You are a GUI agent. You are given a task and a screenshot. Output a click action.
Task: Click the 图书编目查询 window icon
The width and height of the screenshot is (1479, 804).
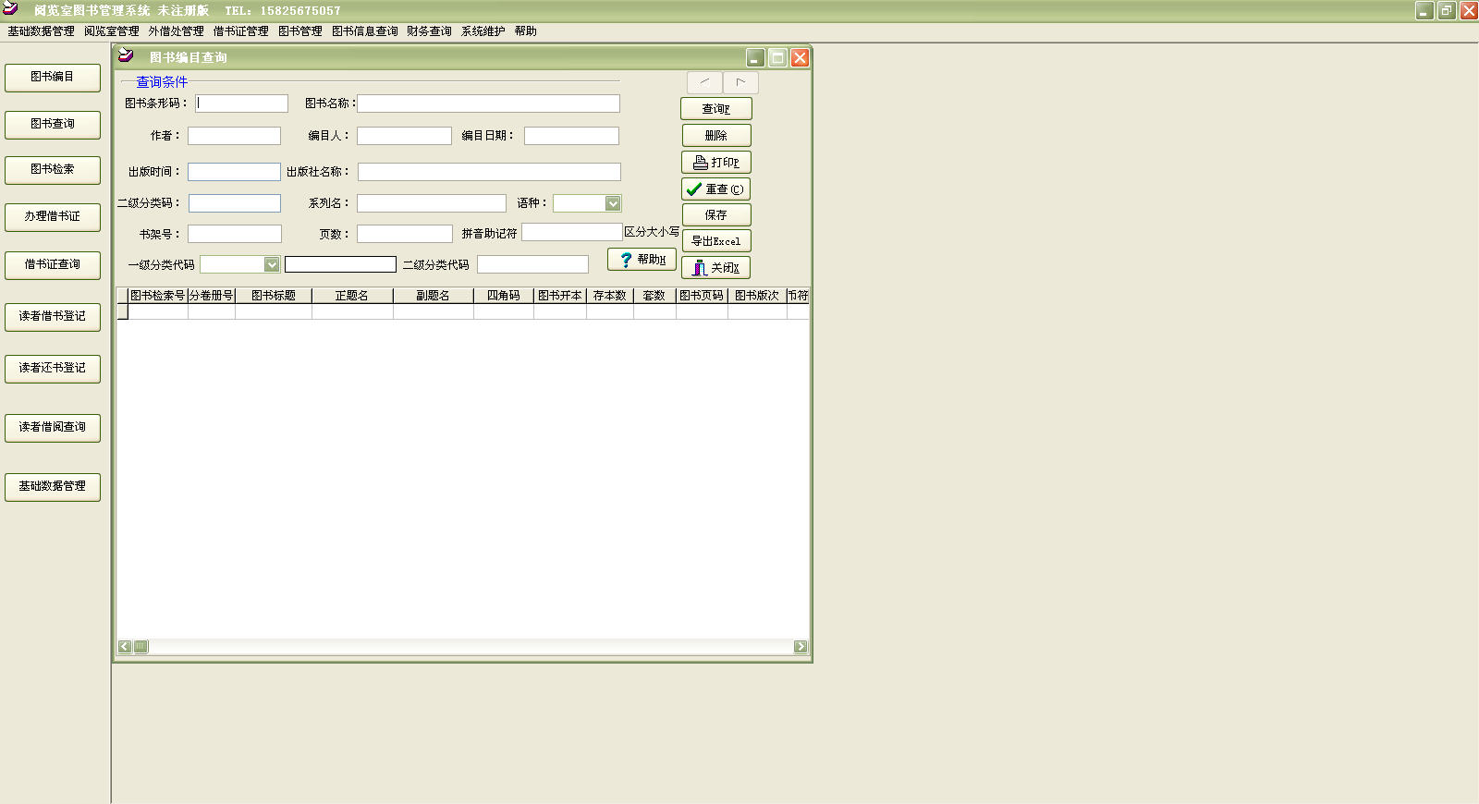coord(127,56)
